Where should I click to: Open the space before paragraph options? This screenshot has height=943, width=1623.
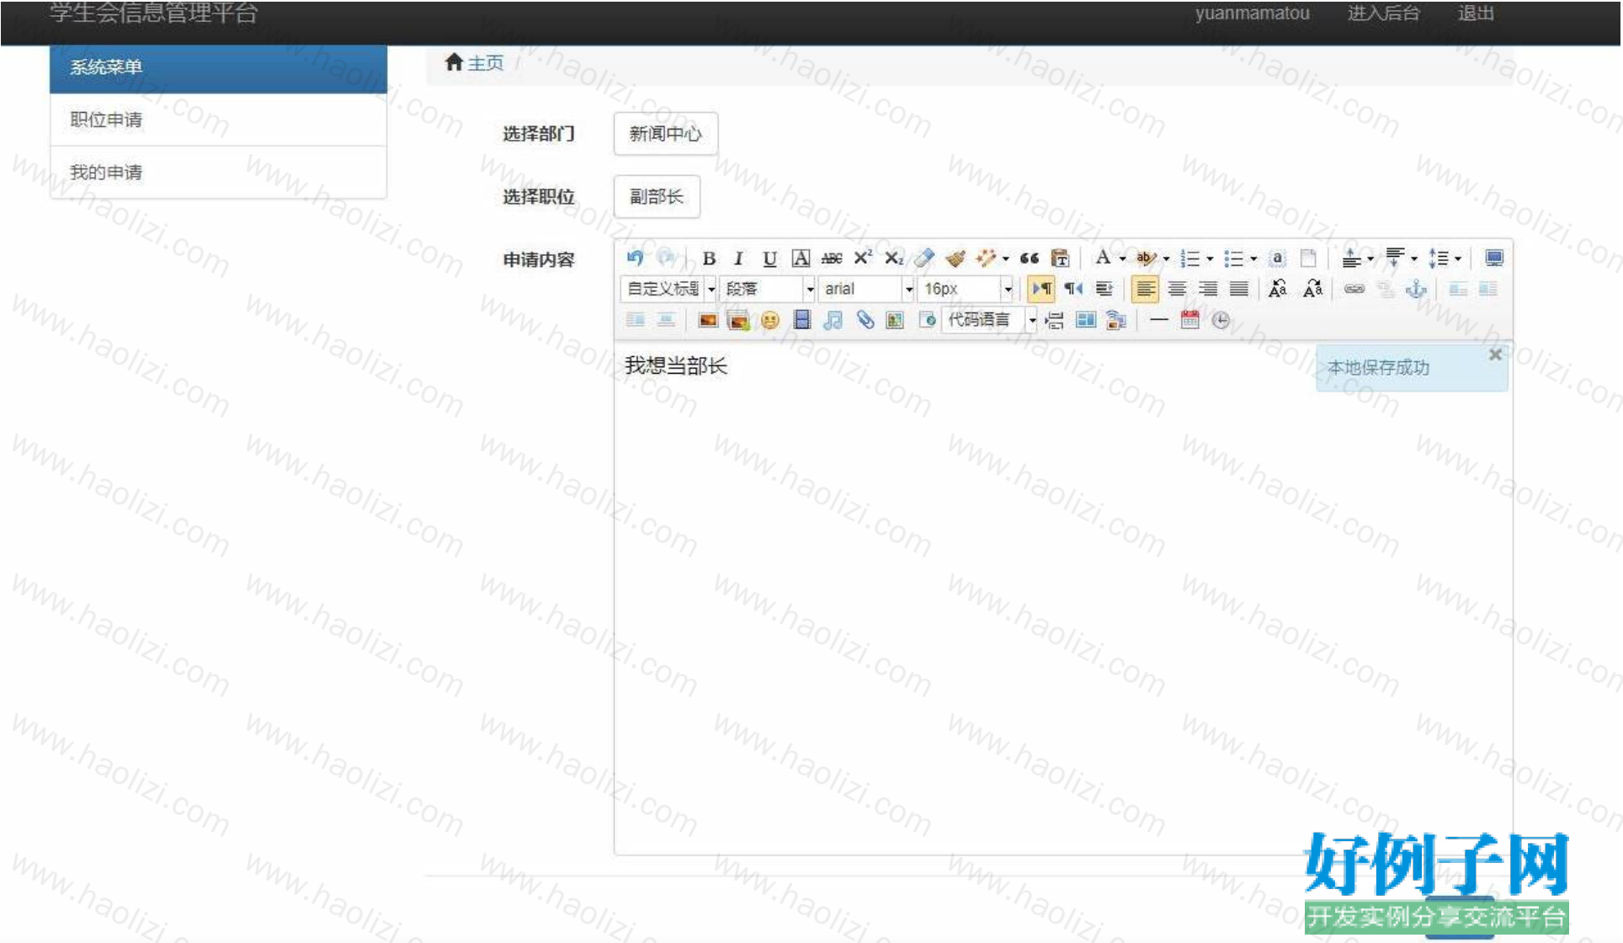pyautogui.click(x=1356, y=258)
